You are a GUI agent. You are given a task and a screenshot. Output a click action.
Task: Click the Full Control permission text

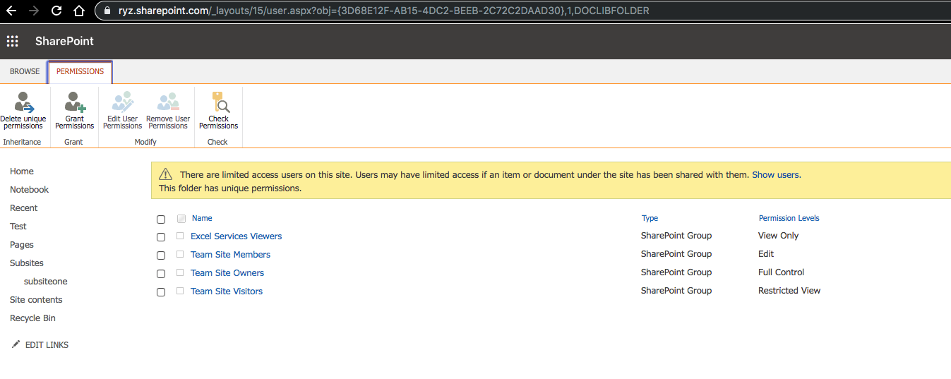pos(781,272)
